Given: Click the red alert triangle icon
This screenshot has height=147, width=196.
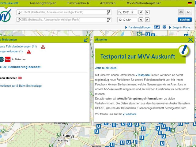Looking at the screenshot, I should 29,52.
